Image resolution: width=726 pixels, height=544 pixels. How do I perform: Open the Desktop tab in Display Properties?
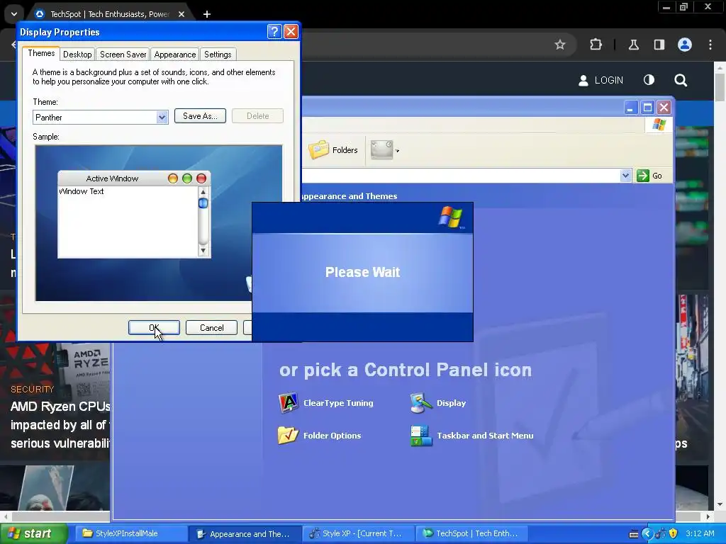pos(77,55)
